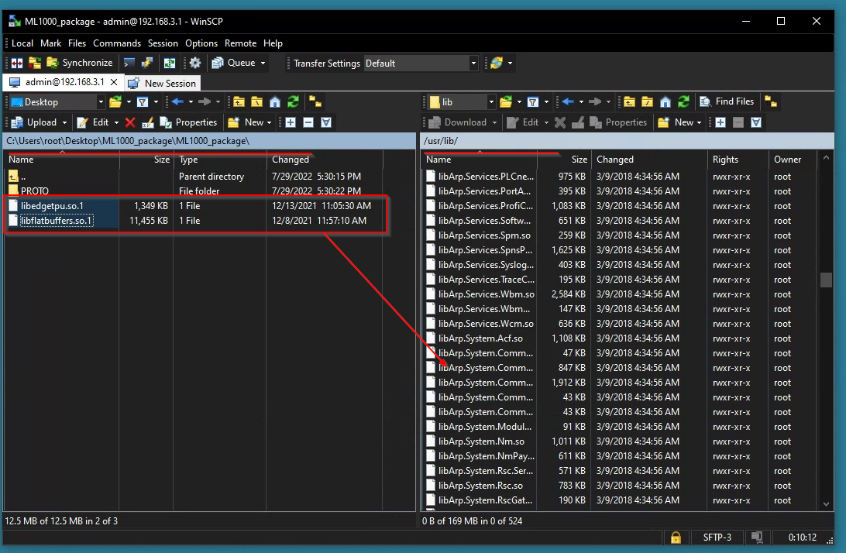This screenshot has height=553, width=846.
Task: Select the libflatbuffers.so.1 file
Action: [56, 221]
